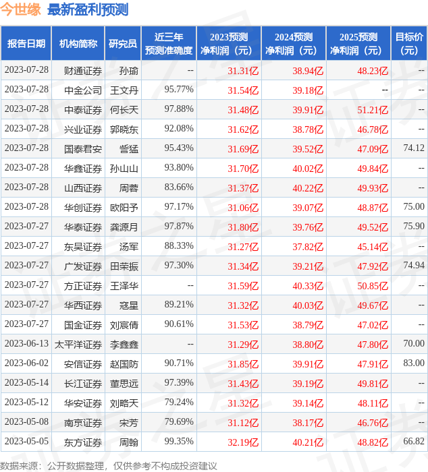Click target price 83.00

click(x=414, y=363)
